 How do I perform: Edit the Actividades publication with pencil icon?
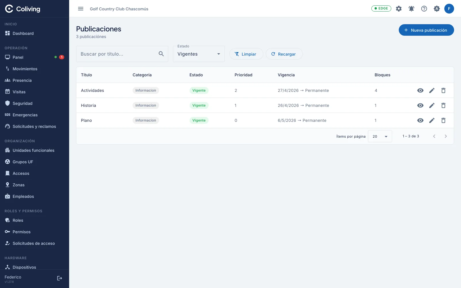pos(432,90)
